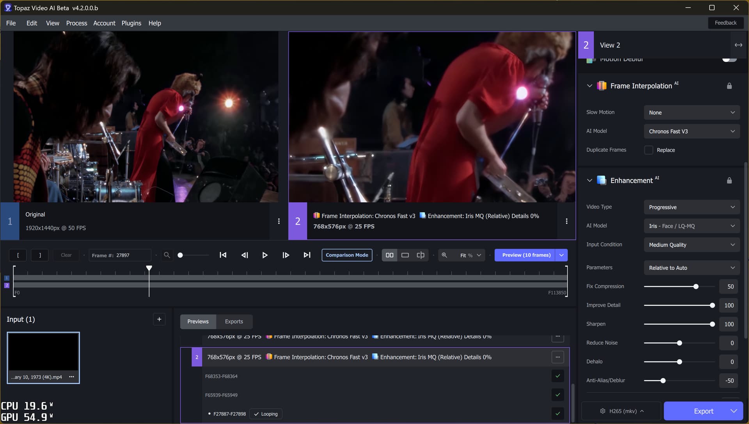Screen dimensions: 749x424
Task: Play the video preview
Action: tap(265, 255)
